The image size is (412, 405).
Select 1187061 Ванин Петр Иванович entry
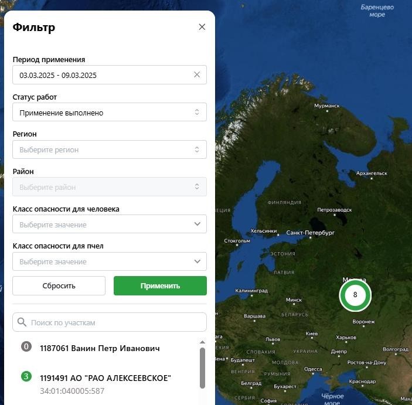pyautogui.click(x=100, y=348)
